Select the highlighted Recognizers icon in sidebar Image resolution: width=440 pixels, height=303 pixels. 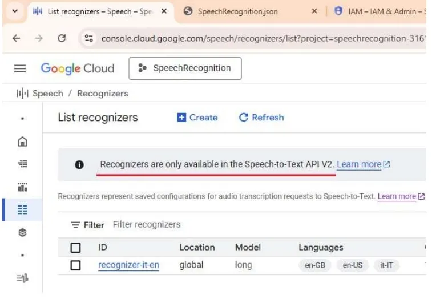[x=22, y=210]
